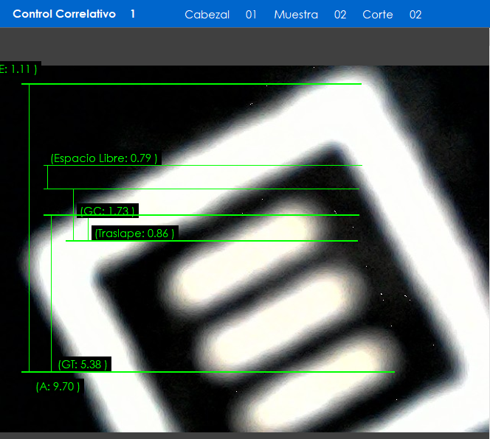Select the A: 9.70 measurement label

coord(58,386)
